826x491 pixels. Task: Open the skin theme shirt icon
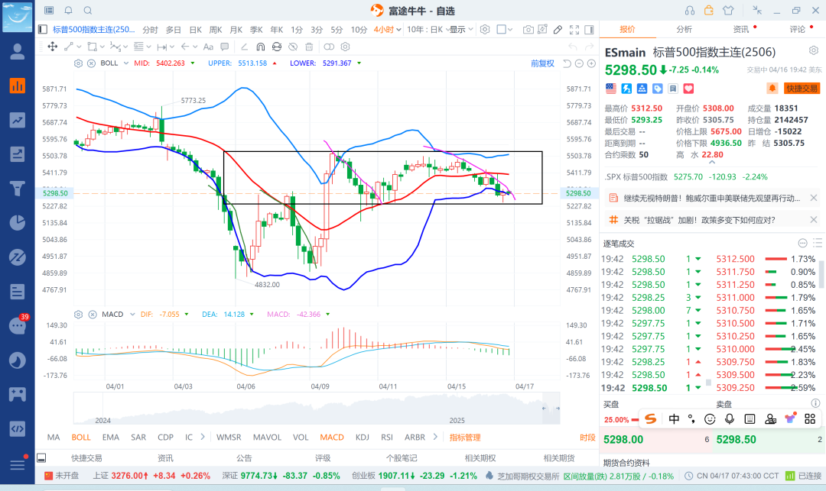tap(727, 11)
